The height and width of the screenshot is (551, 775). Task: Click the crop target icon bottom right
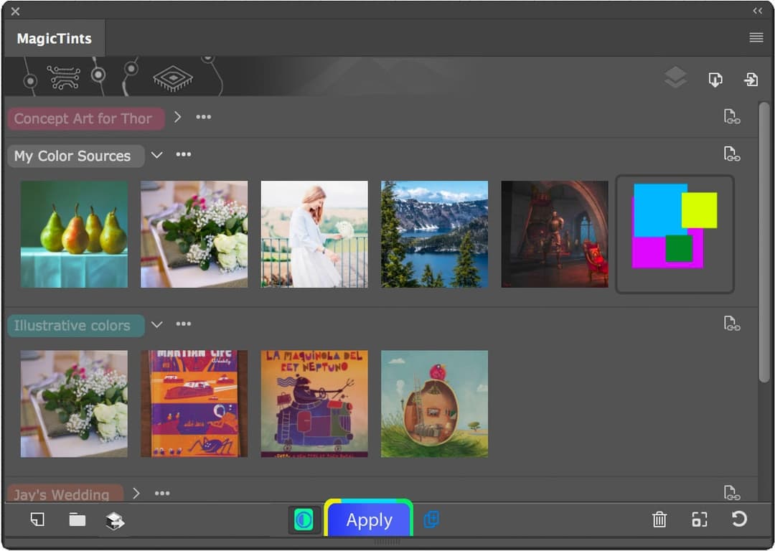[x=700, y=520]
